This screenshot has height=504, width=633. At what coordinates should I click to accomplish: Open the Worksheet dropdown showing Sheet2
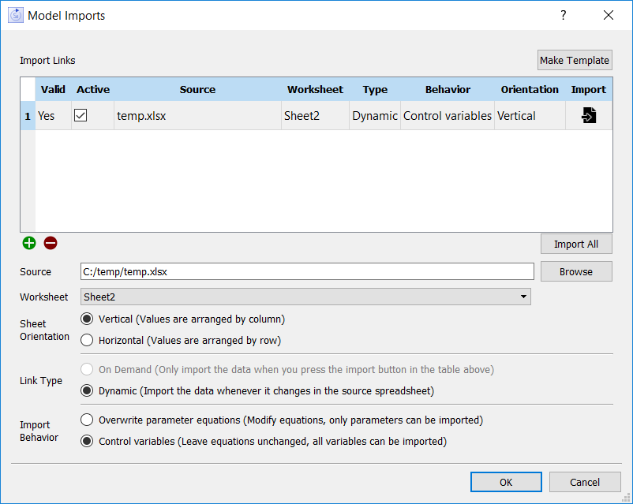(305, 297)
